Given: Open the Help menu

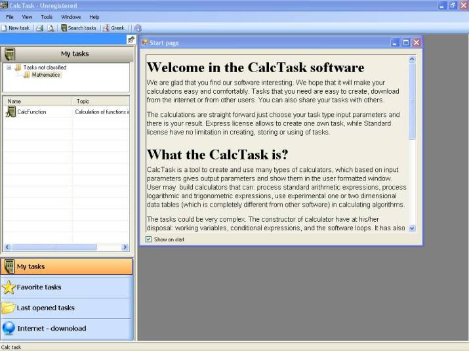Looking at the screenshot, I should point(94,17).
